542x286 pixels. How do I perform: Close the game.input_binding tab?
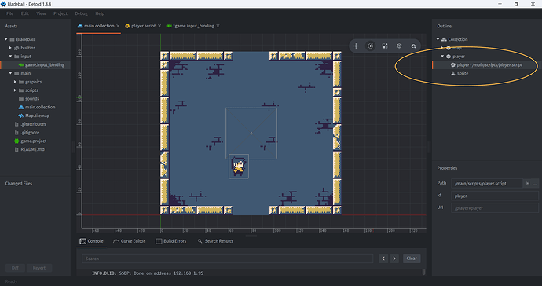coord(218,26)
